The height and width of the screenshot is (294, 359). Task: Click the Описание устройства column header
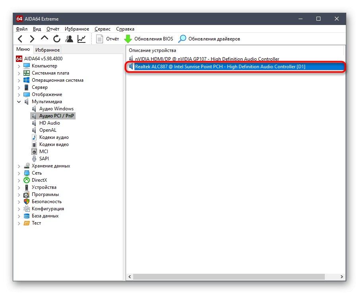pos(235,50)
